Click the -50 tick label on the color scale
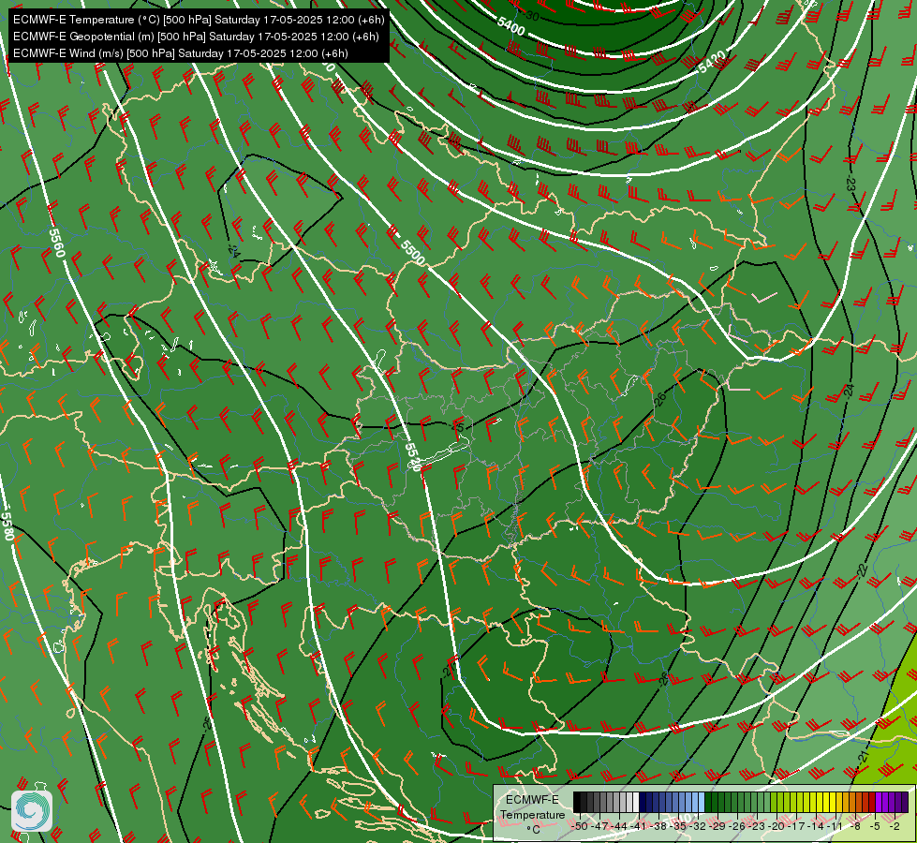This screenshot has height=843, width=917. (580, 826)
